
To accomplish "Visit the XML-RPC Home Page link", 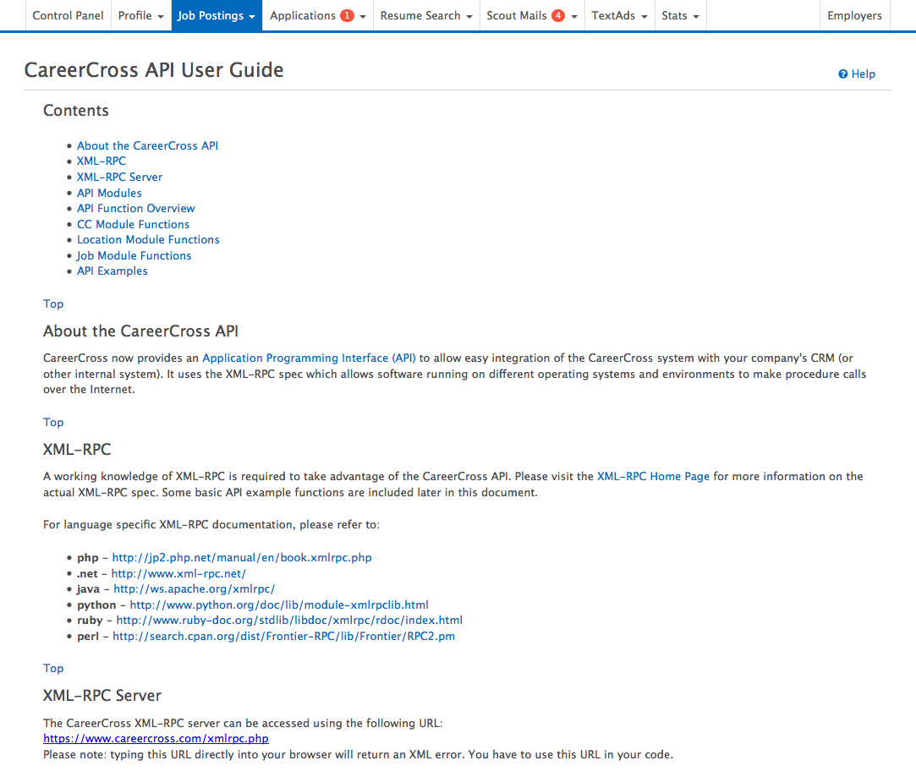I will (653, 476).
